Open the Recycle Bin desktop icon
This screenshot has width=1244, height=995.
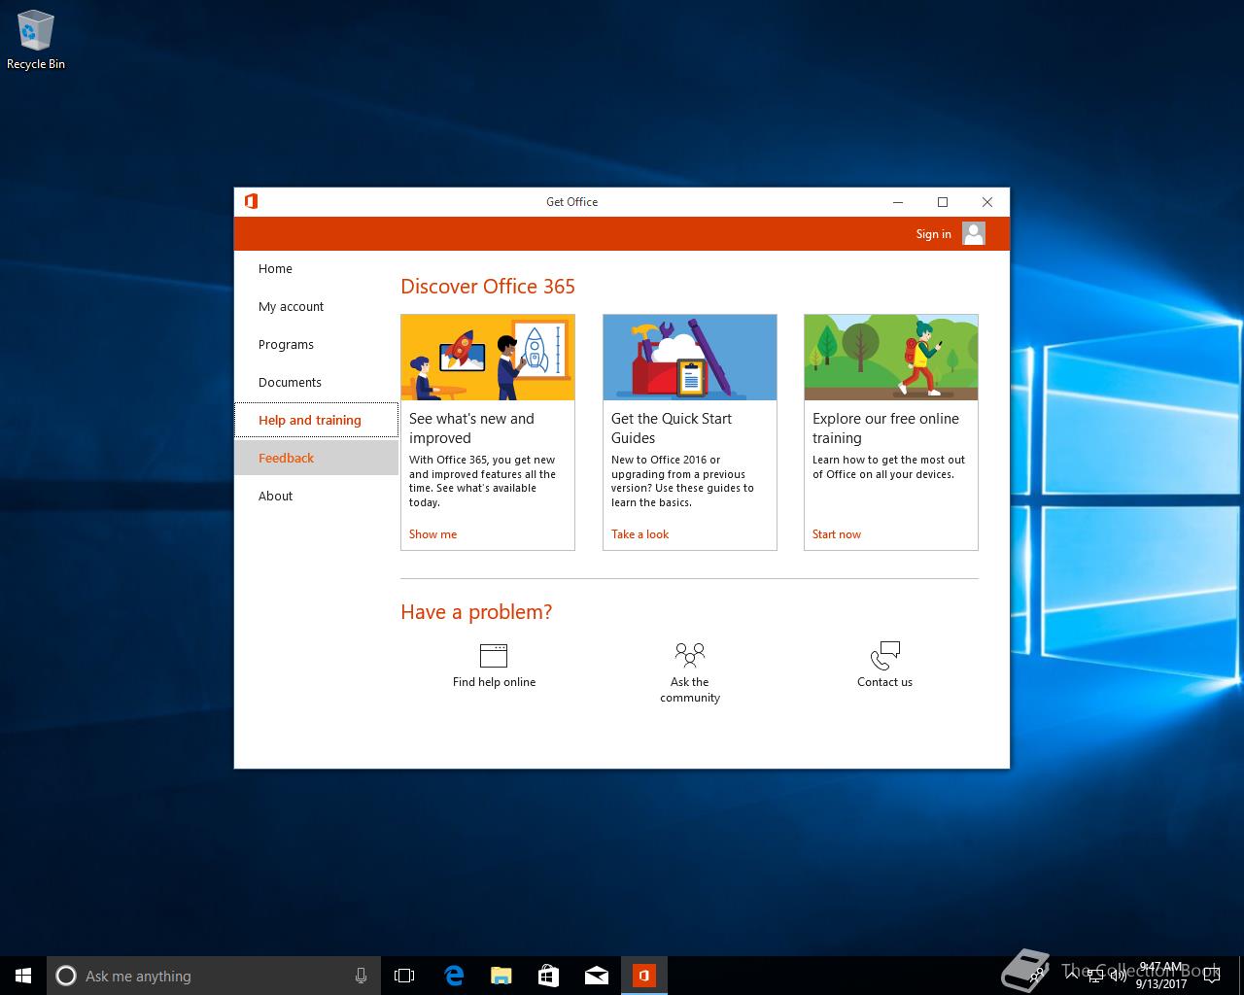[x=36, y=41]
